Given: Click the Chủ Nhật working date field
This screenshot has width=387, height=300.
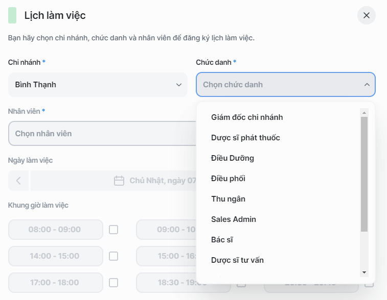Looking at the screenshot, I should (x=153, y=181).
